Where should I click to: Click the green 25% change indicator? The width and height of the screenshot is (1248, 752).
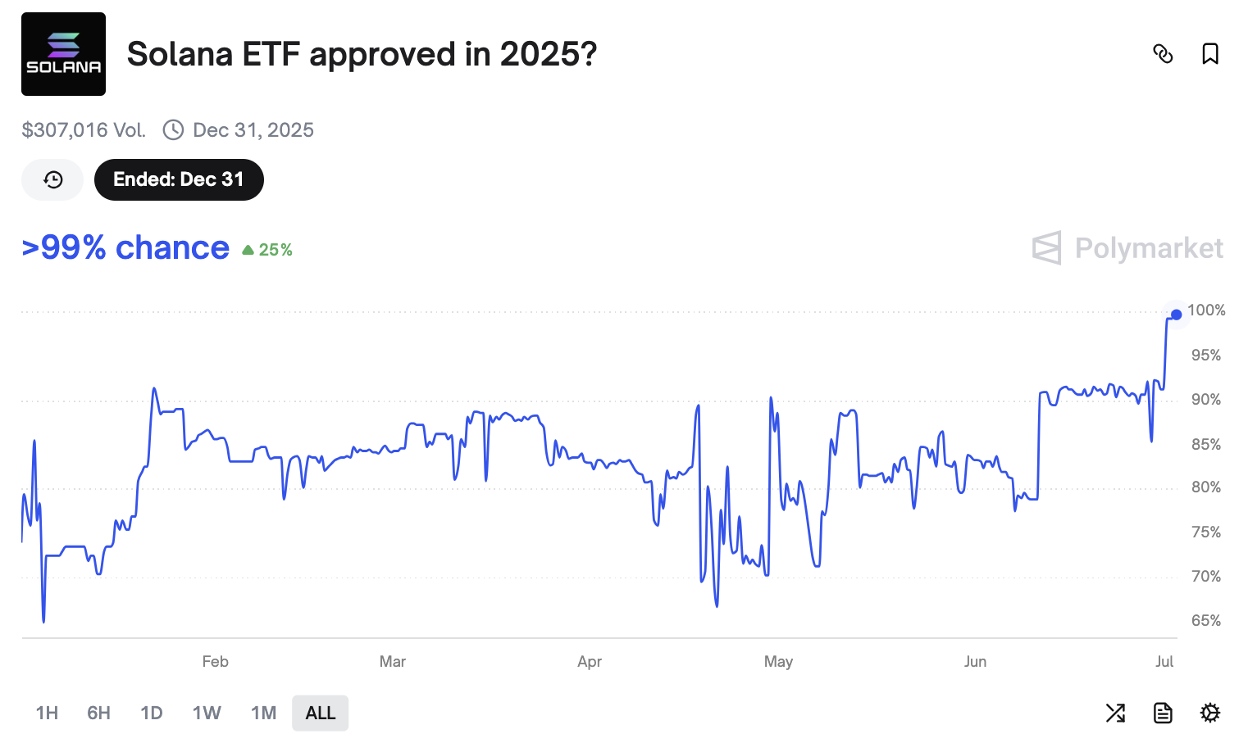pyautogui.click(x=267, y=250)
